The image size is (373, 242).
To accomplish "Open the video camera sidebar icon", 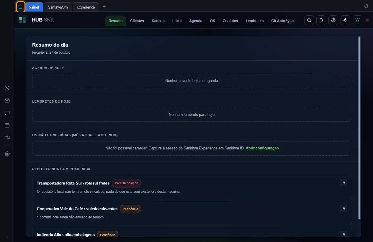I will point(7,138).
